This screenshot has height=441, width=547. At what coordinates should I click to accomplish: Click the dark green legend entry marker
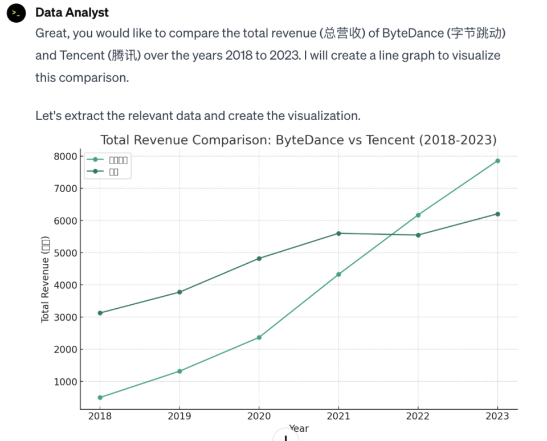(95, 171)
